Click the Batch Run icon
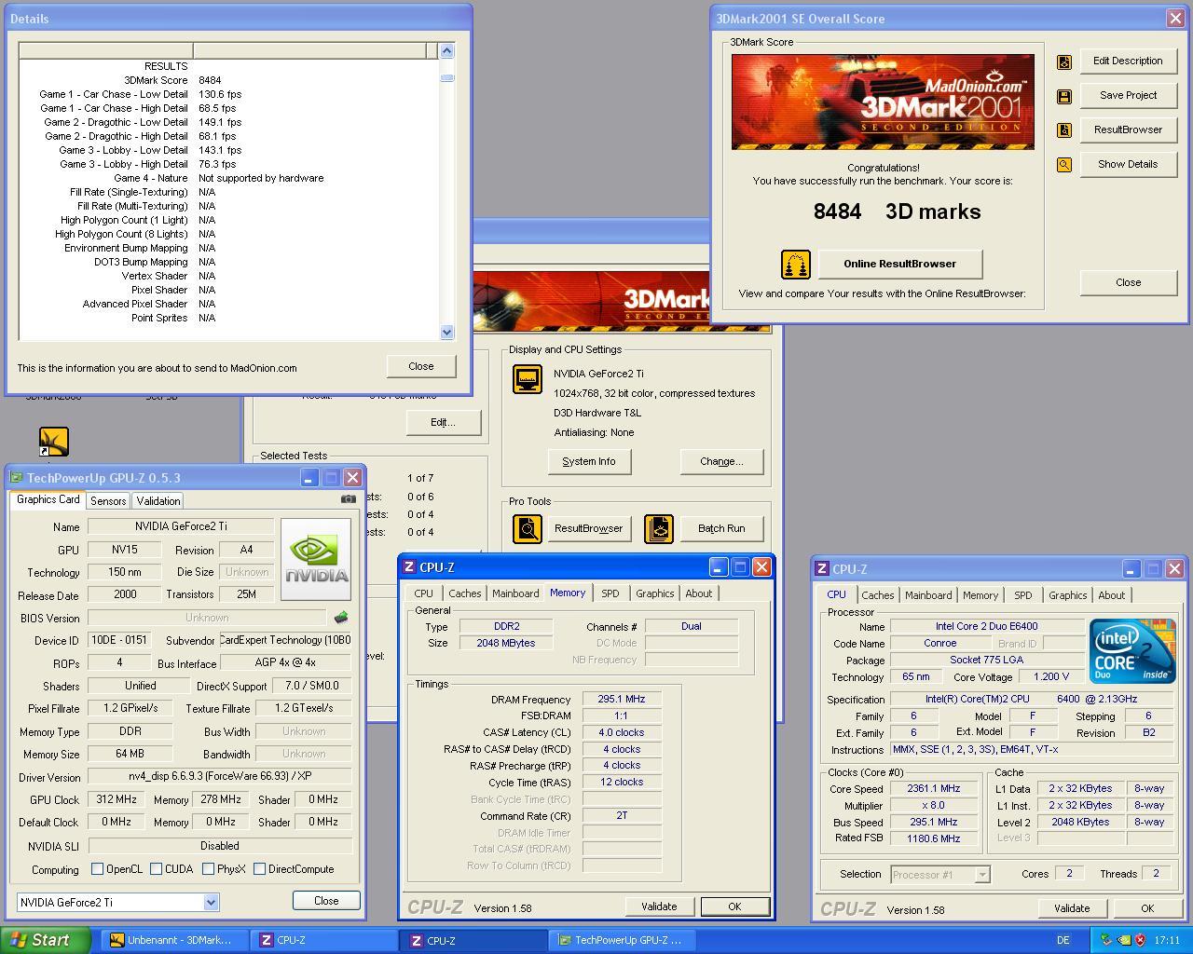Screen dimensions: 1193x954 coord(658,529)
